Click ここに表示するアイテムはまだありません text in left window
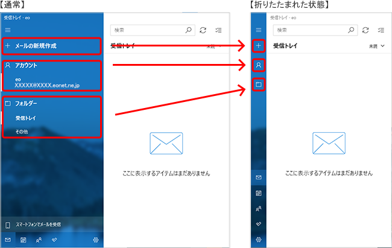Viewport: 392px width, 248px height. click(166, 173)
